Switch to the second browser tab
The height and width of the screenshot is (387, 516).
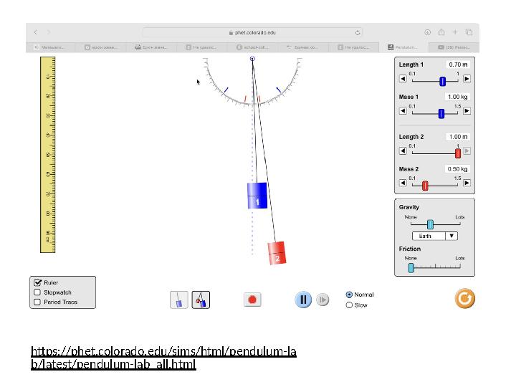[x=100, y=47]
